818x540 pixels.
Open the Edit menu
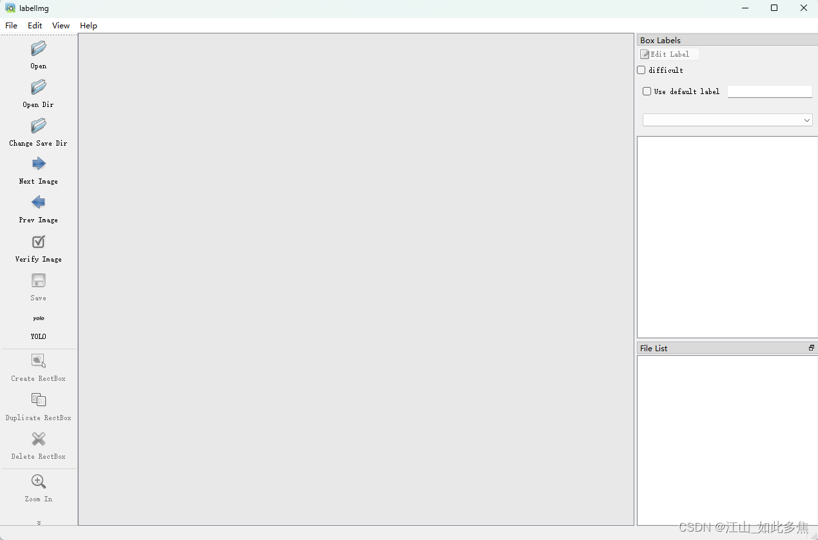(x=35, y=26)
